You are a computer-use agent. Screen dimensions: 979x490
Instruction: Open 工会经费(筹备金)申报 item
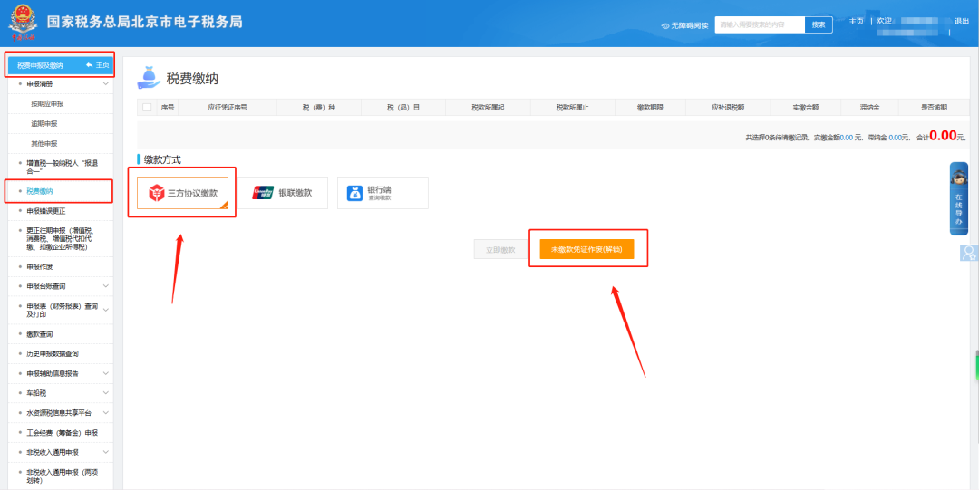click(63, 433)
